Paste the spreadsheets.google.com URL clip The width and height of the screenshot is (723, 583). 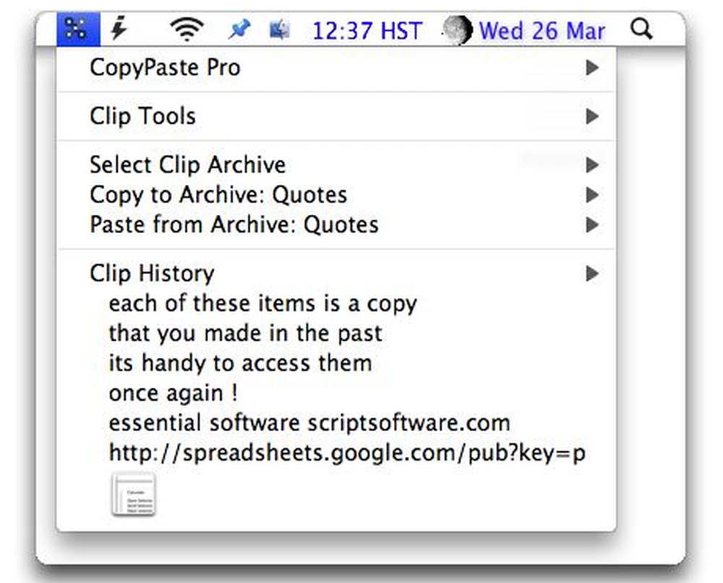click(336, 454)
